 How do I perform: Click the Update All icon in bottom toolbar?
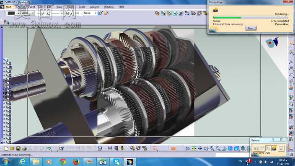coord(100,148)
